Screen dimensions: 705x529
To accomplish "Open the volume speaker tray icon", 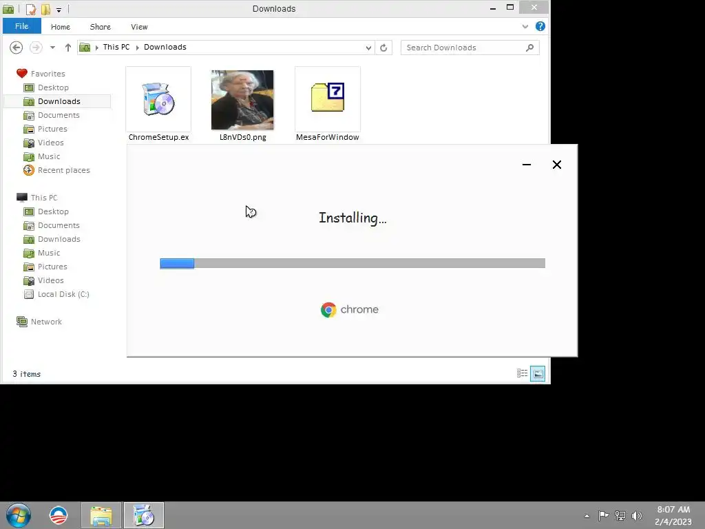I will (637, 515).
